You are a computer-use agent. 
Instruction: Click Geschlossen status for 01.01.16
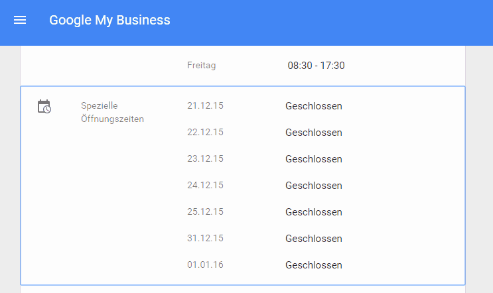(x=313, y=265)
